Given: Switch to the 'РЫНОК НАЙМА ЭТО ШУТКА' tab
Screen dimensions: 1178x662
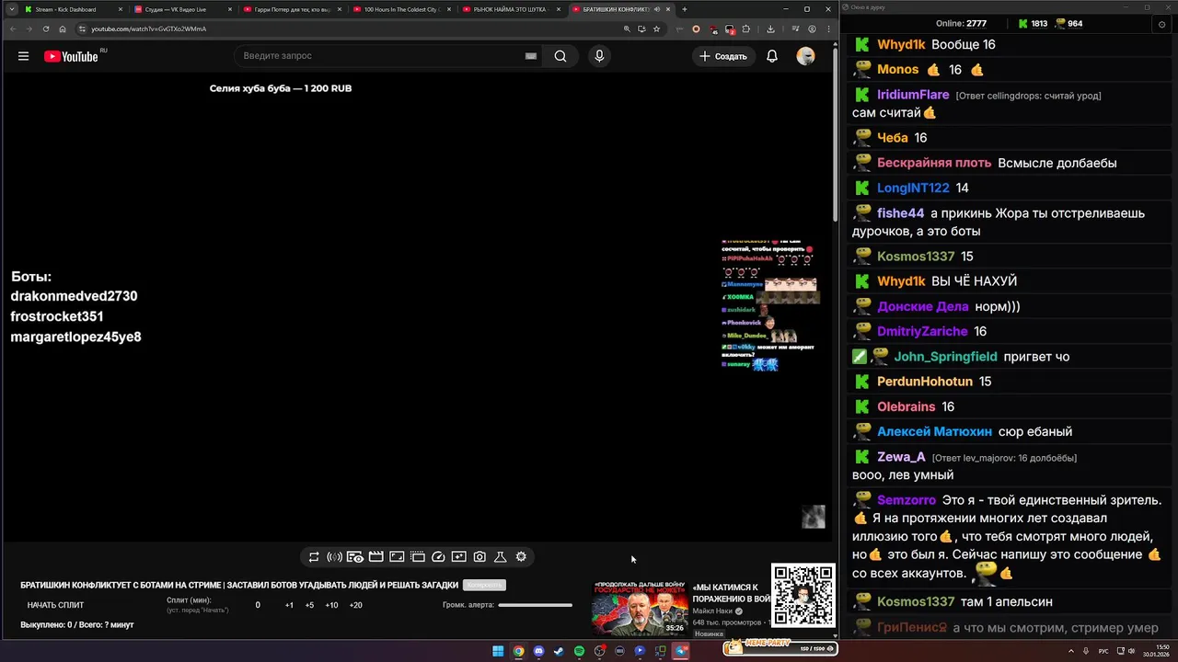Looking at the screenshot, I should 510,9.
